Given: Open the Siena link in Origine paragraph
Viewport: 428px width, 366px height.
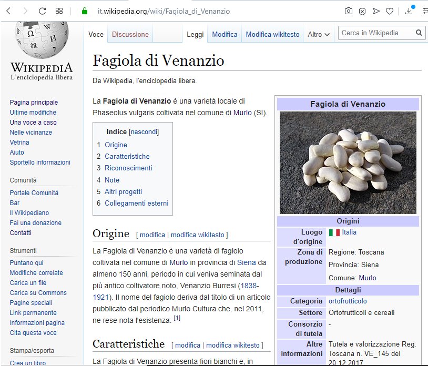Looking at the screenshot, I should 247,262.
